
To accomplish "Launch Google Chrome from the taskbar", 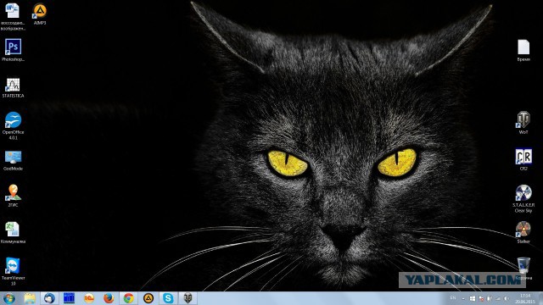I will coord(128,298).
